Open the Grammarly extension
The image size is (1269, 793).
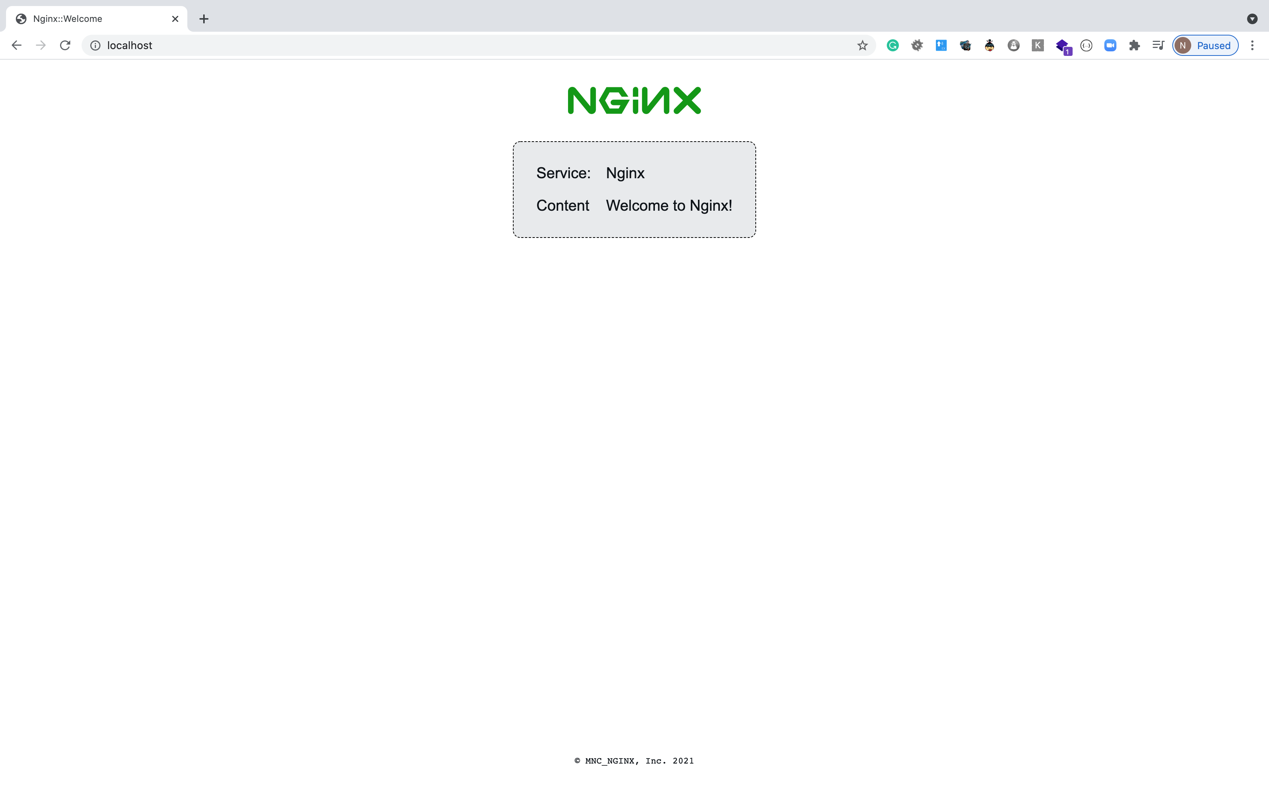pyautogui.click(x=892, y=45)
